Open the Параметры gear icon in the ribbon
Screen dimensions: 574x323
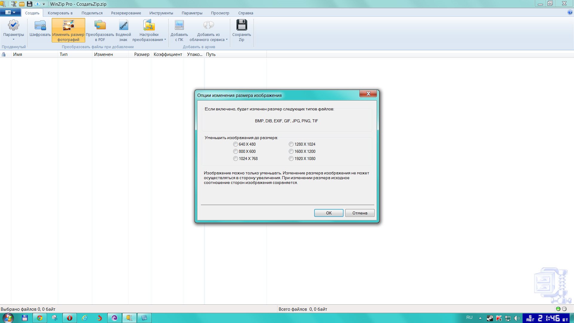click(13, 25)
